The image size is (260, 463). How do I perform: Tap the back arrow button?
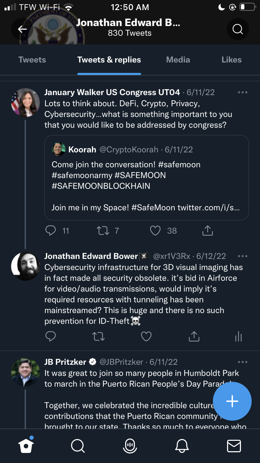(22, 29)
